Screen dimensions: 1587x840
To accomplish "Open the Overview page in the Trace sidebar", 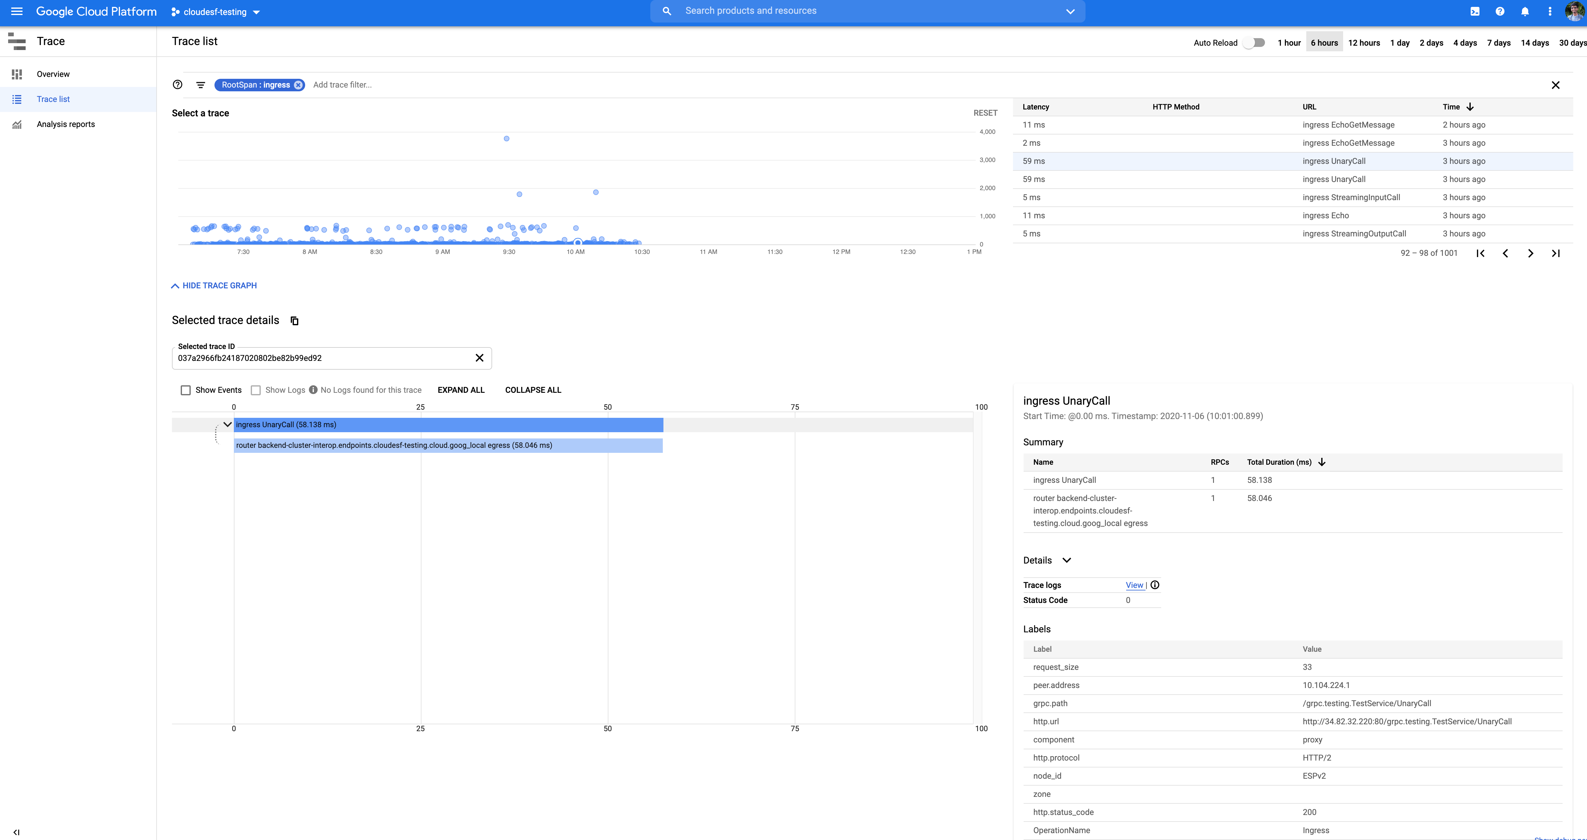I will tap(53, 74).
